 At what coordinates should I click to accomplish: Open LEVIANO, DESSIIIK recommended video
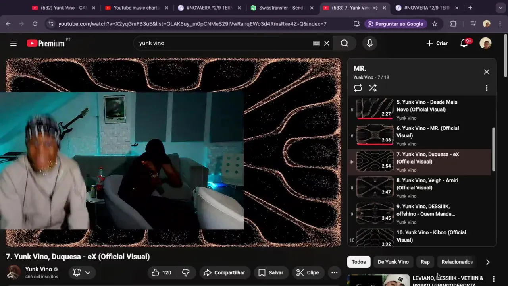point(448,281)
